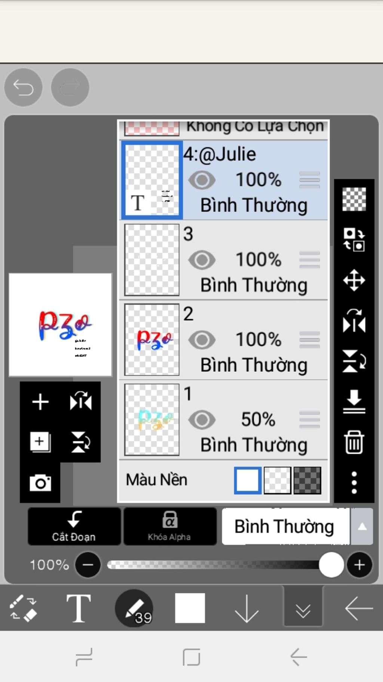The image size is (383, 682).
Task: Increase opacity with plus stepper
Action: point(359,565)
